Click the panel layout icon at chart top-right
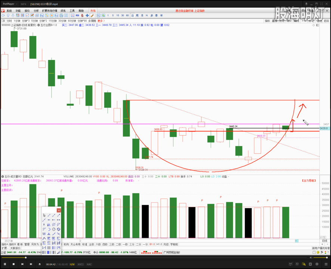Viewport: 331px width, 269px height. [318, 25]
